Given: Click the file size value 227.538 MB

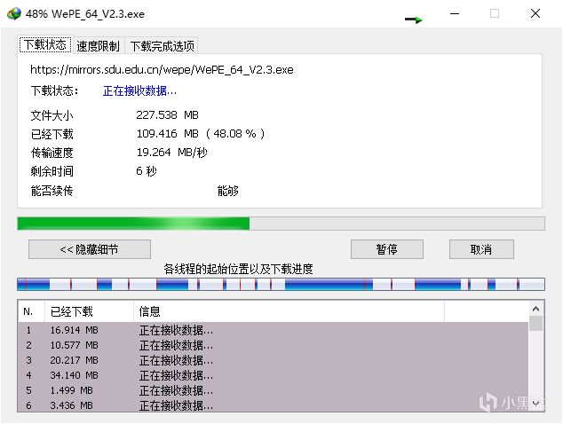Looking at the screenshot, I should tap(167, 115).
